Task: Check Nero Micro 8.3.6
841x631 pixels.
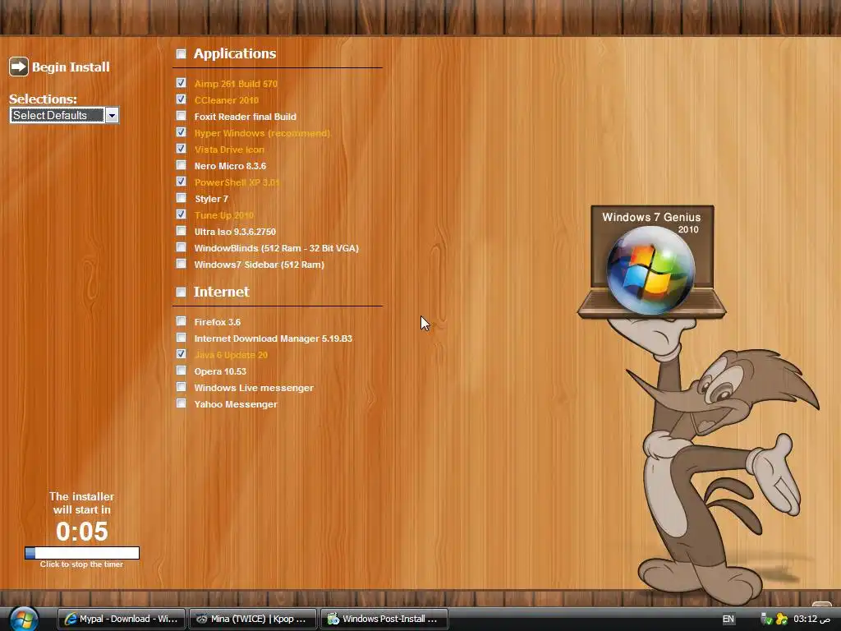Action: tap(182, 165)
